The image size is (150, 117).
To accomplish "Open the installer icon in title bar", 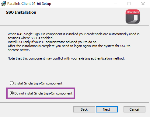I will click(x=3, y=4).
